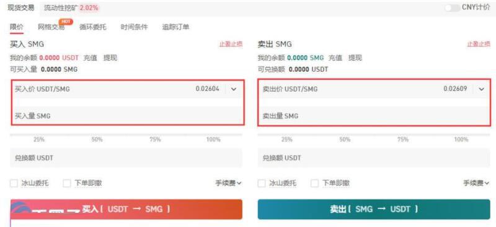Screen dimensions: 496x227
Task: Switch to the 网格交易 tab
Action: coord(51,27)
